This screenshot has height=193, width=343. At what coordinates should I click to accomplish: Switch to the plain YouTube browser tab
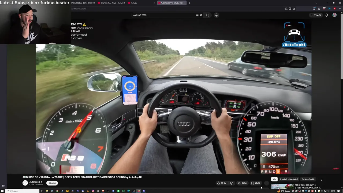[141, 3]
